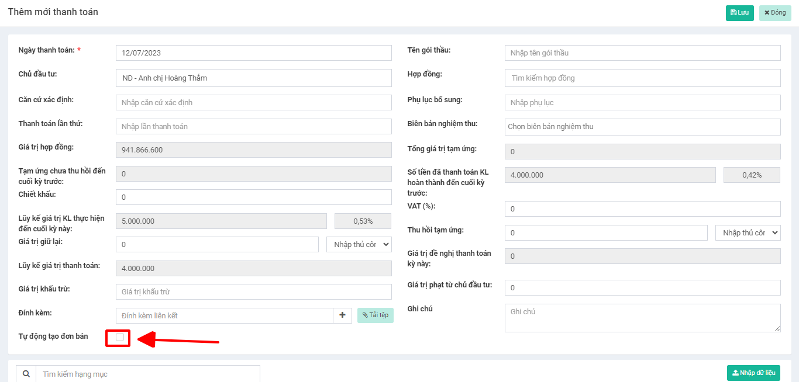The height and width of the screenshot is (382, 799).
Task: Click the Hợp đồng search field
Action: click(642, 78)
